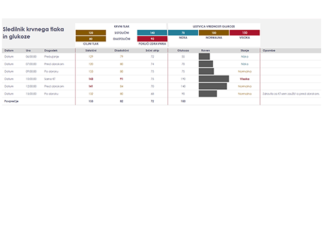The image size is (323, 247).
Task: Click the note text in the Opombe column
Action: pos(291,94)
